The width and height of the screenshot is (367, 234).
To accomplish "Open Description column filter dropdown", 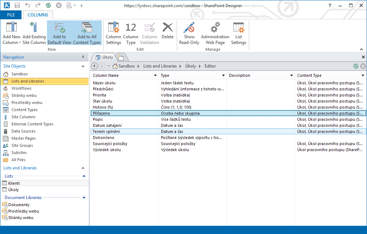I will click(x=291, y=75).
